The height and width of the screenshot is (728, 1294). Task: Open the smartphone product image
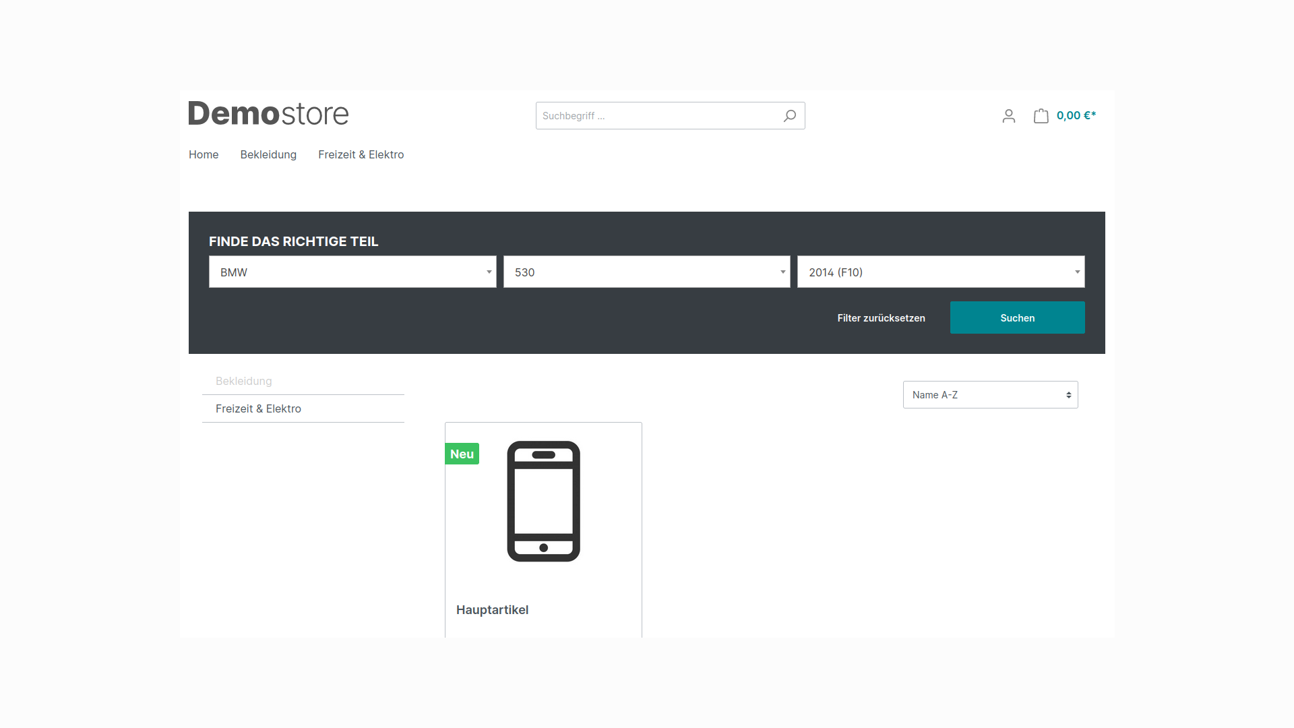[x=543, y=501]
